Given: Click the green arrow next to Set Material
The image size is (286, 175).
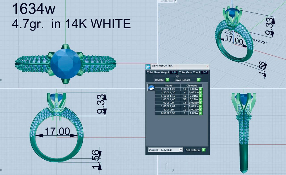Looking at the screenshot, I should pyautogui.click(x=204, y=150).
